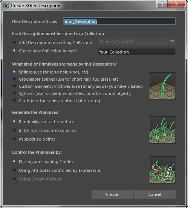Click the 'New Description Name:' label
188x208 pixels.
point(35,21)
